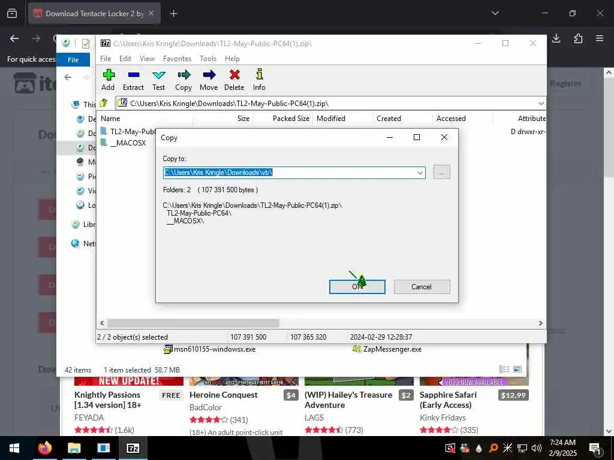Open the taskbar clock showing 7:24 AM
Screen dimensions: 614x460
coord(562,448)
